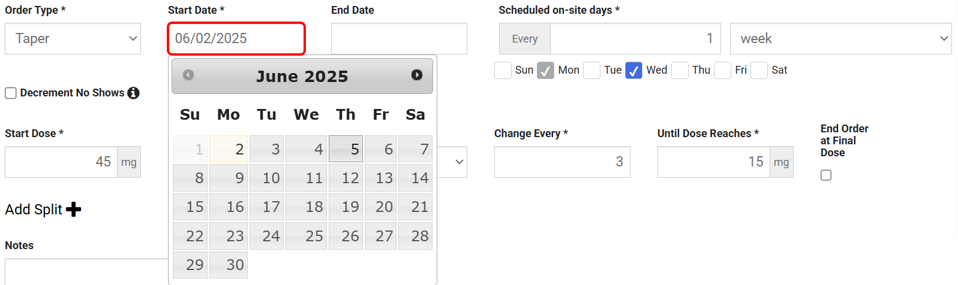Choose June 5 in the calendar

point(346,149)
